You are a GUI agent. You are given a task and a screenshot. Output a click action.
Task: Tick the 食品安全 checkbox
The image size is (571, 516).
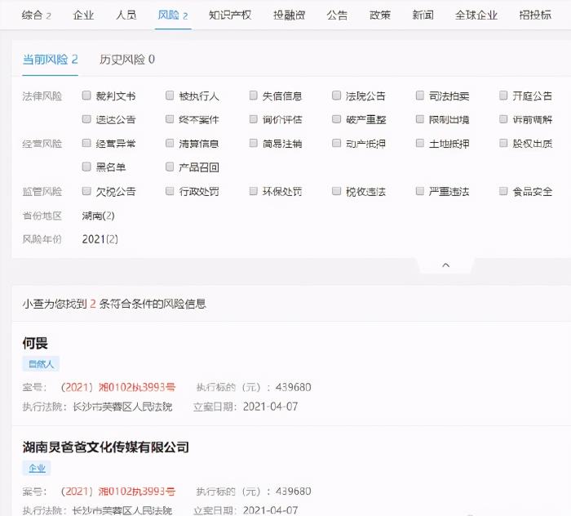503,192
